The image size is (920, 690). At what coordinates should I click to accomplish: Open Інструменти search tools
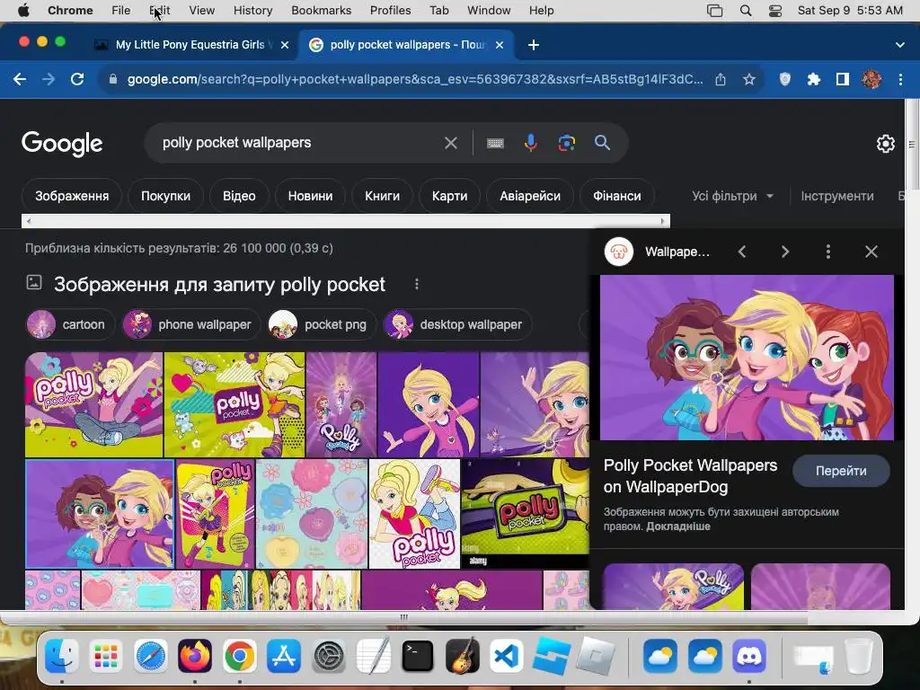[x=836, y=196]
